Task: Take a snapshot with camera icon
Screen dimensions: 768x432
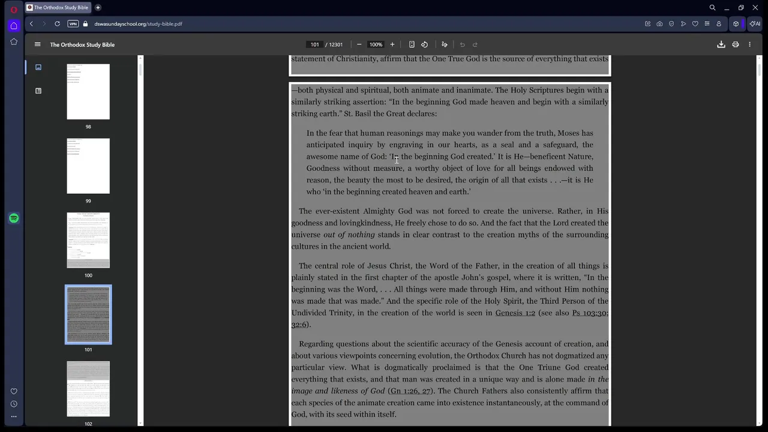Action: 659,24
